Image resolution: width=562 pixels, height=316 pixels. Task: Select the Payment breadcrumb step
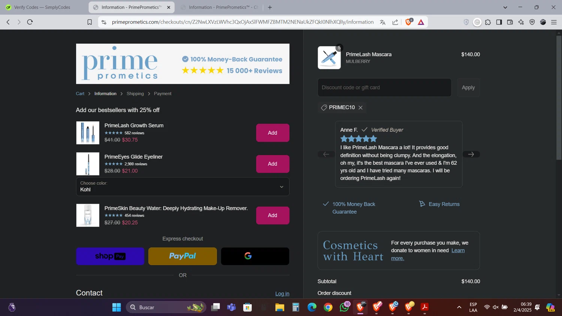pyautogui.click(x=163, y=94)
